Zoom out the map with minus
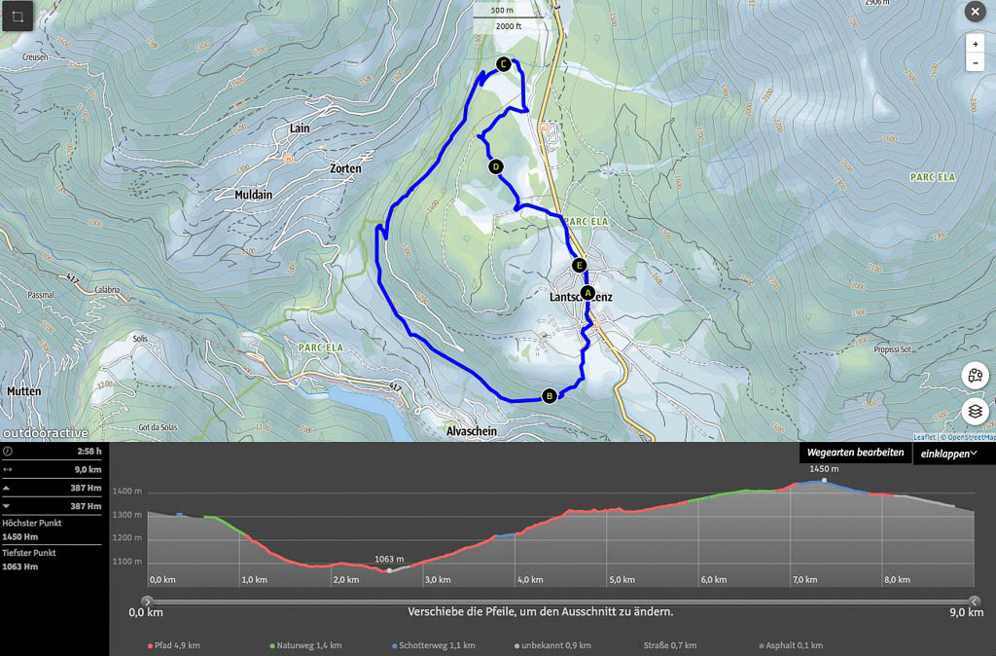This screenshot has width=996, height=656. [975, 63]
